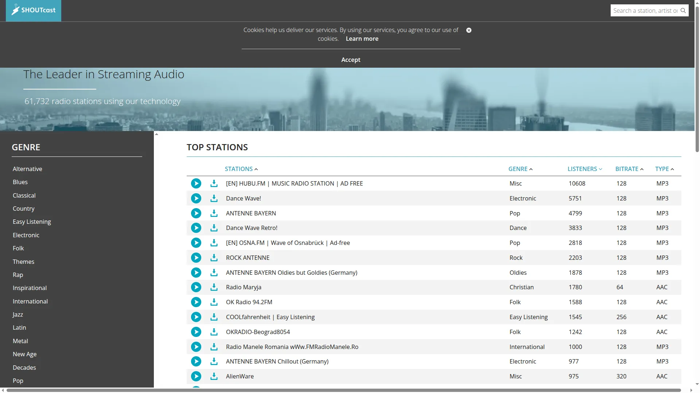The image size is (700, 393).
Task: Click the search magnifier icon
Action: (683, 11)
